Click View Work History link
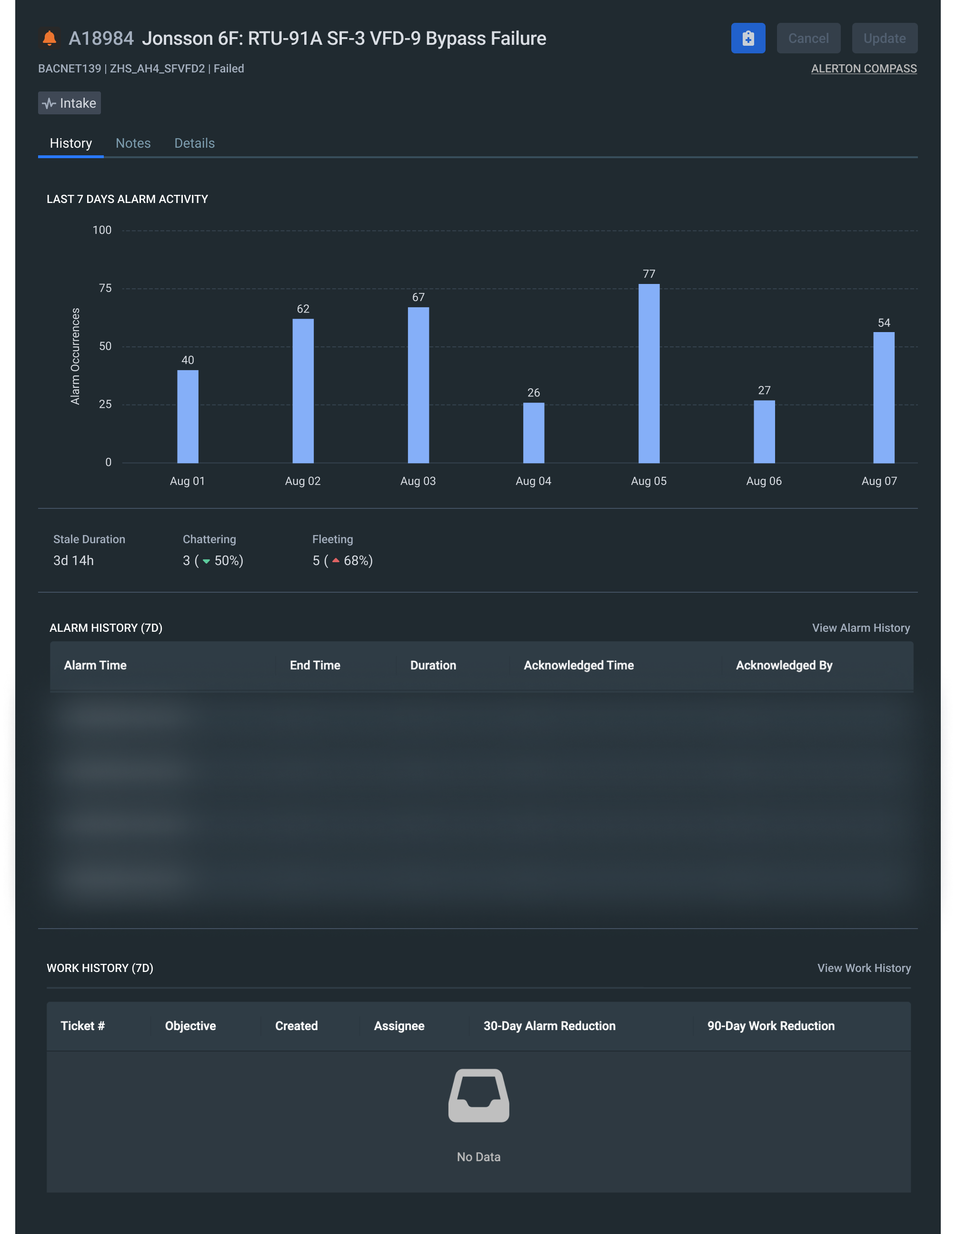Image resolution: width=956 pixels, height=1234 pixels. (x=863, y=968)
